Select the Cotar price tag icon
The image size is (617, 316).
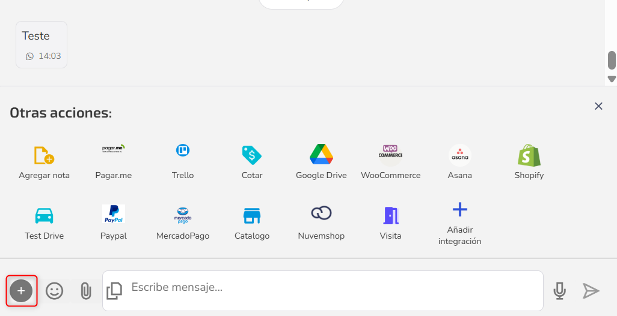click(252, 155)
